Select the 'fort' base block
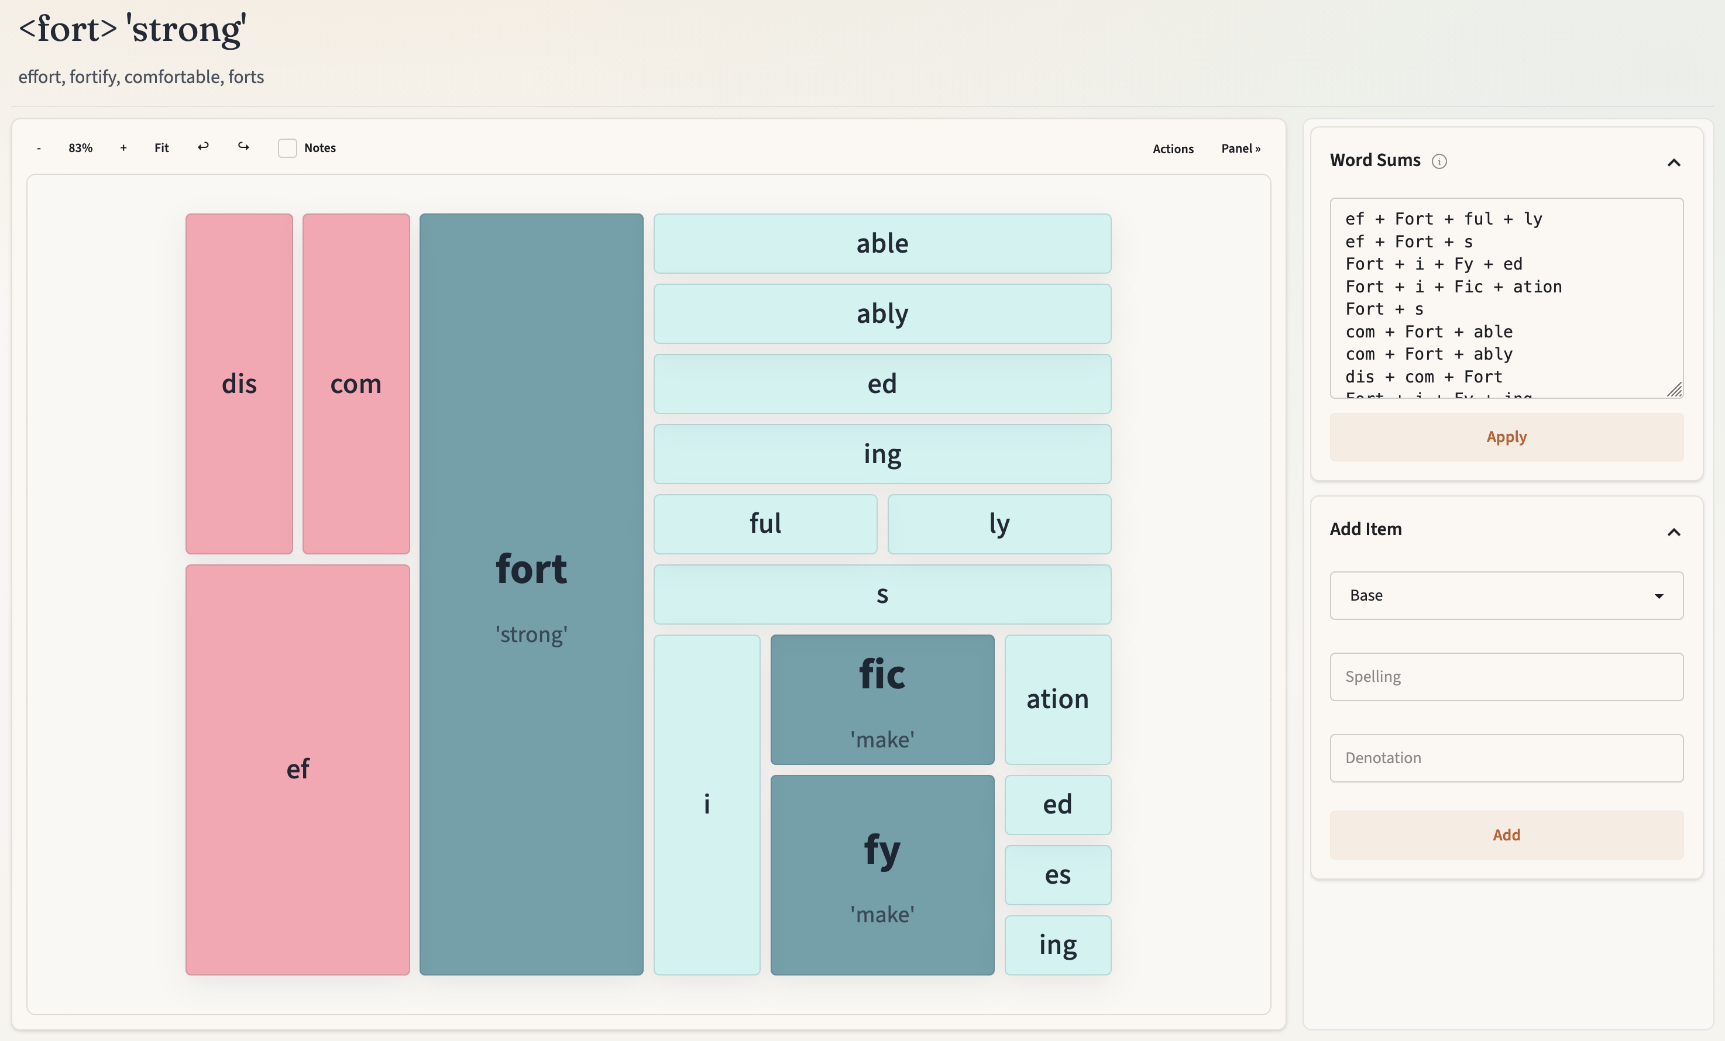Image resolution: width=1725 pixels, height=1041 pixels. (x=531, y=594)
